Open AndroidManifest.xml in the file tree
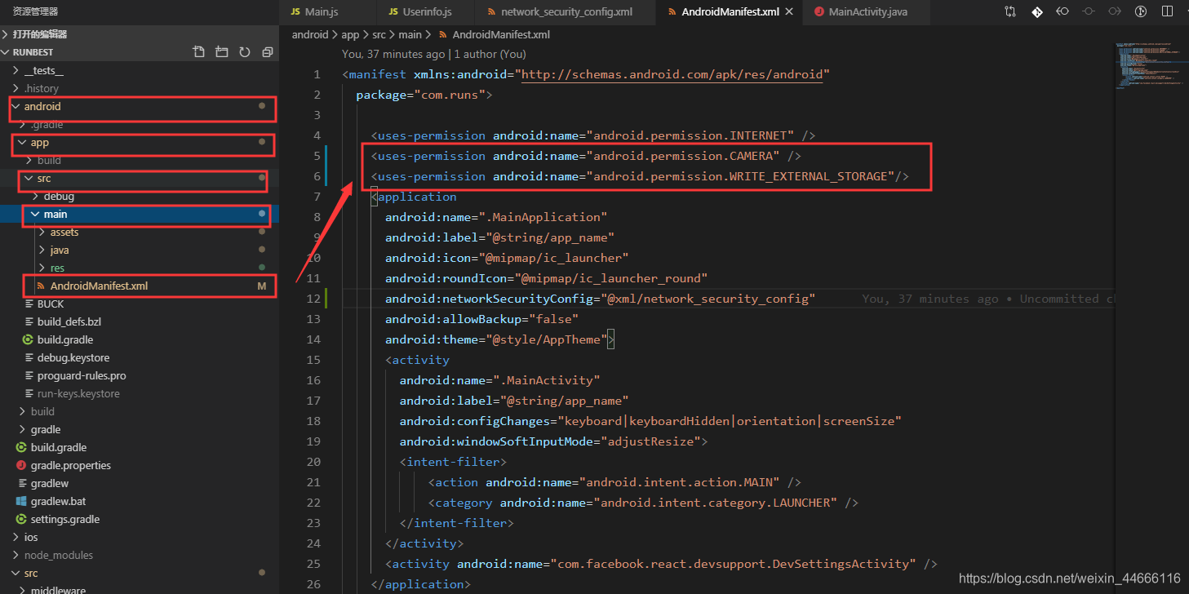 [x=140, y=286]
